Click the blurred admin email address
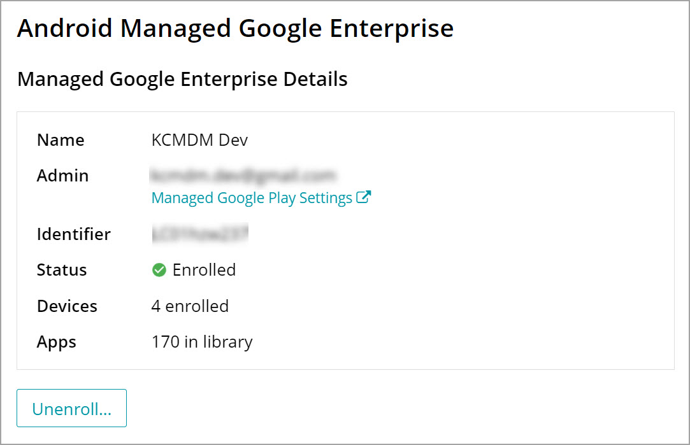Screen dimensions: 690x445 [243, 174]
